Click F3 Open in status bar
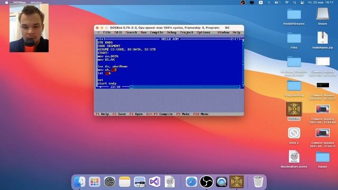Image resolution: width=338 pixels, height=190 pixels. click(136, 114)
